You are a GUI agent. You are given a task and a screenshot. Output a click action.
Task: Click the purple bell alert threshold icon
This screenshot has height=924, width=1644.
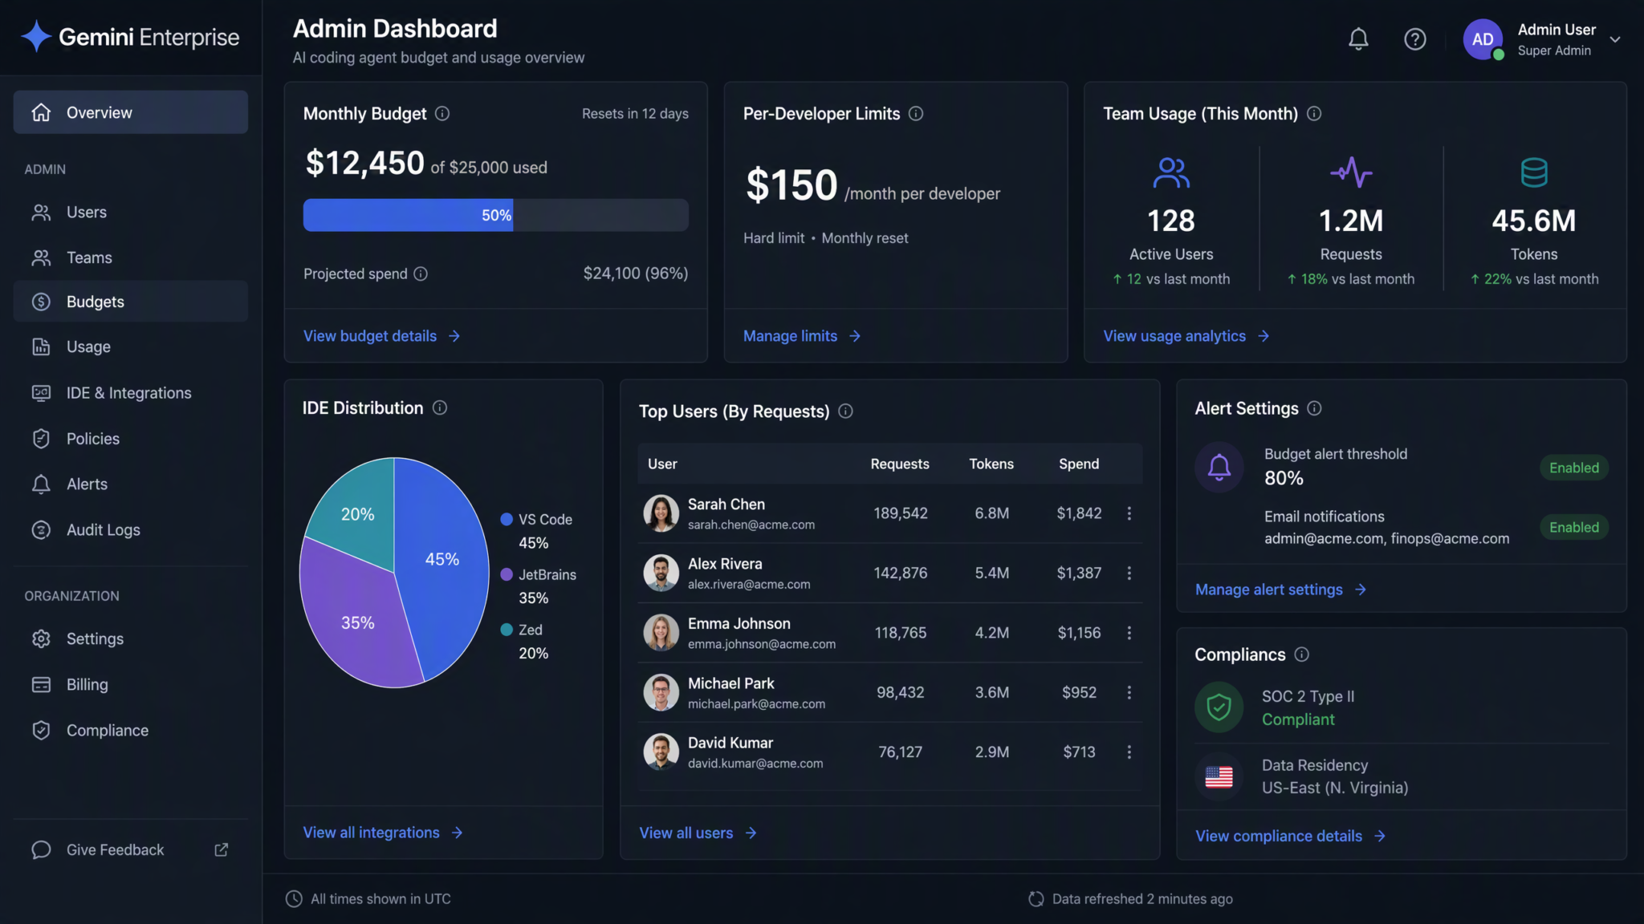pos(1219,467)
